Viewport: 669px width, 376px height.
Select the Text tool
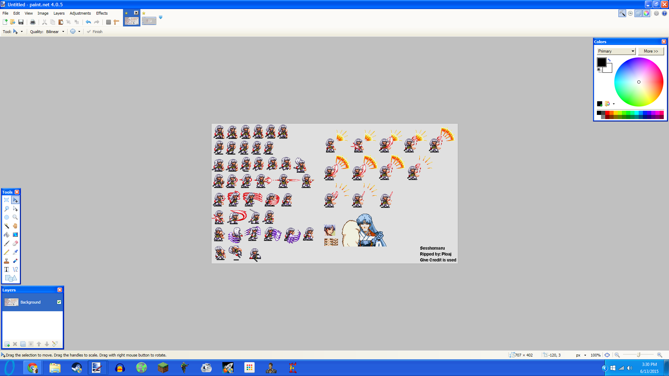tap(7, 269)
